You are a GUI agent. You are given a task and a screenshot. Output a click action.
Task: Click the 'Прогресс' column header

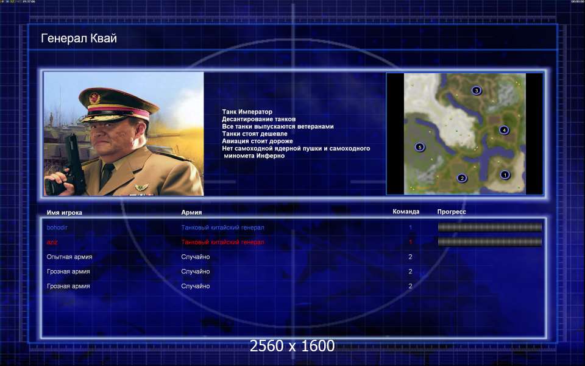[x=452, y=212]
